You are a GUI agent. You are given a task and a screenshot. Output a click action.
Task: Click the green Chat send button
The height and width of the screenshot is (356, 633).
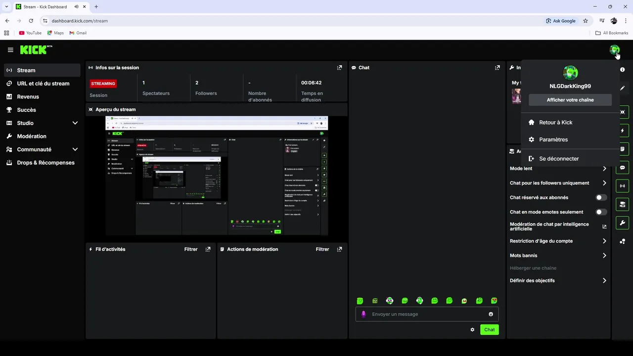489,330
